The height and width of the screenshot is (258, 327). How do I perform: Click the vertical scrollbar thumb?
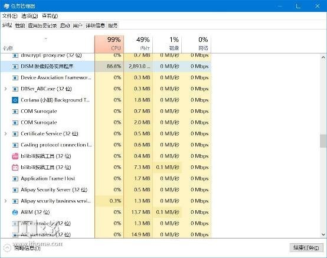(x=323, y=141)
